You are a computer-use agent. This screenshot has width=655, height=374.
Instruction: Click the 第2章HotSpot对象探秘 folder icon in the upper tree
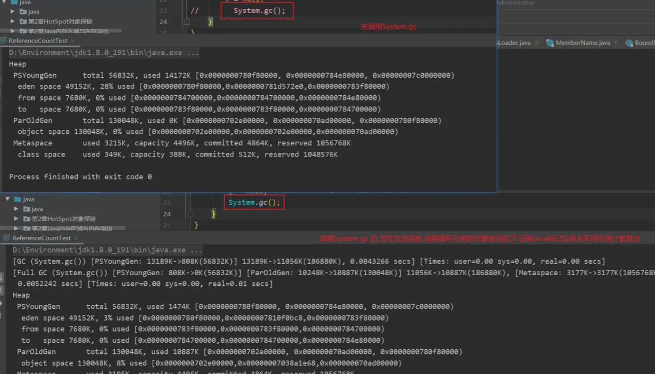[23, 22]
